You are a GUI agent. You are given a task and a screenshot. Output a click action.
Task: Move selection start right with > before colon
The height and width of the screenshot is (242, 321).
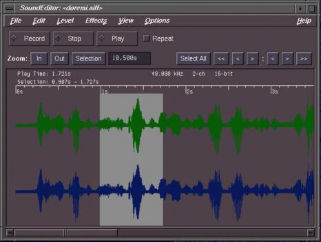[x=252, y=59]
